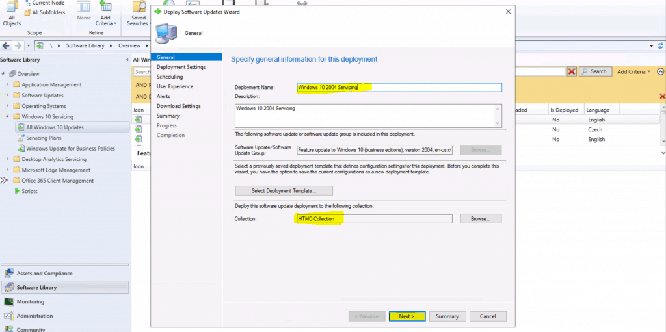Click the forward navigation arrow
The height and width of the screenshot is (332, 666).
(18, 45)
